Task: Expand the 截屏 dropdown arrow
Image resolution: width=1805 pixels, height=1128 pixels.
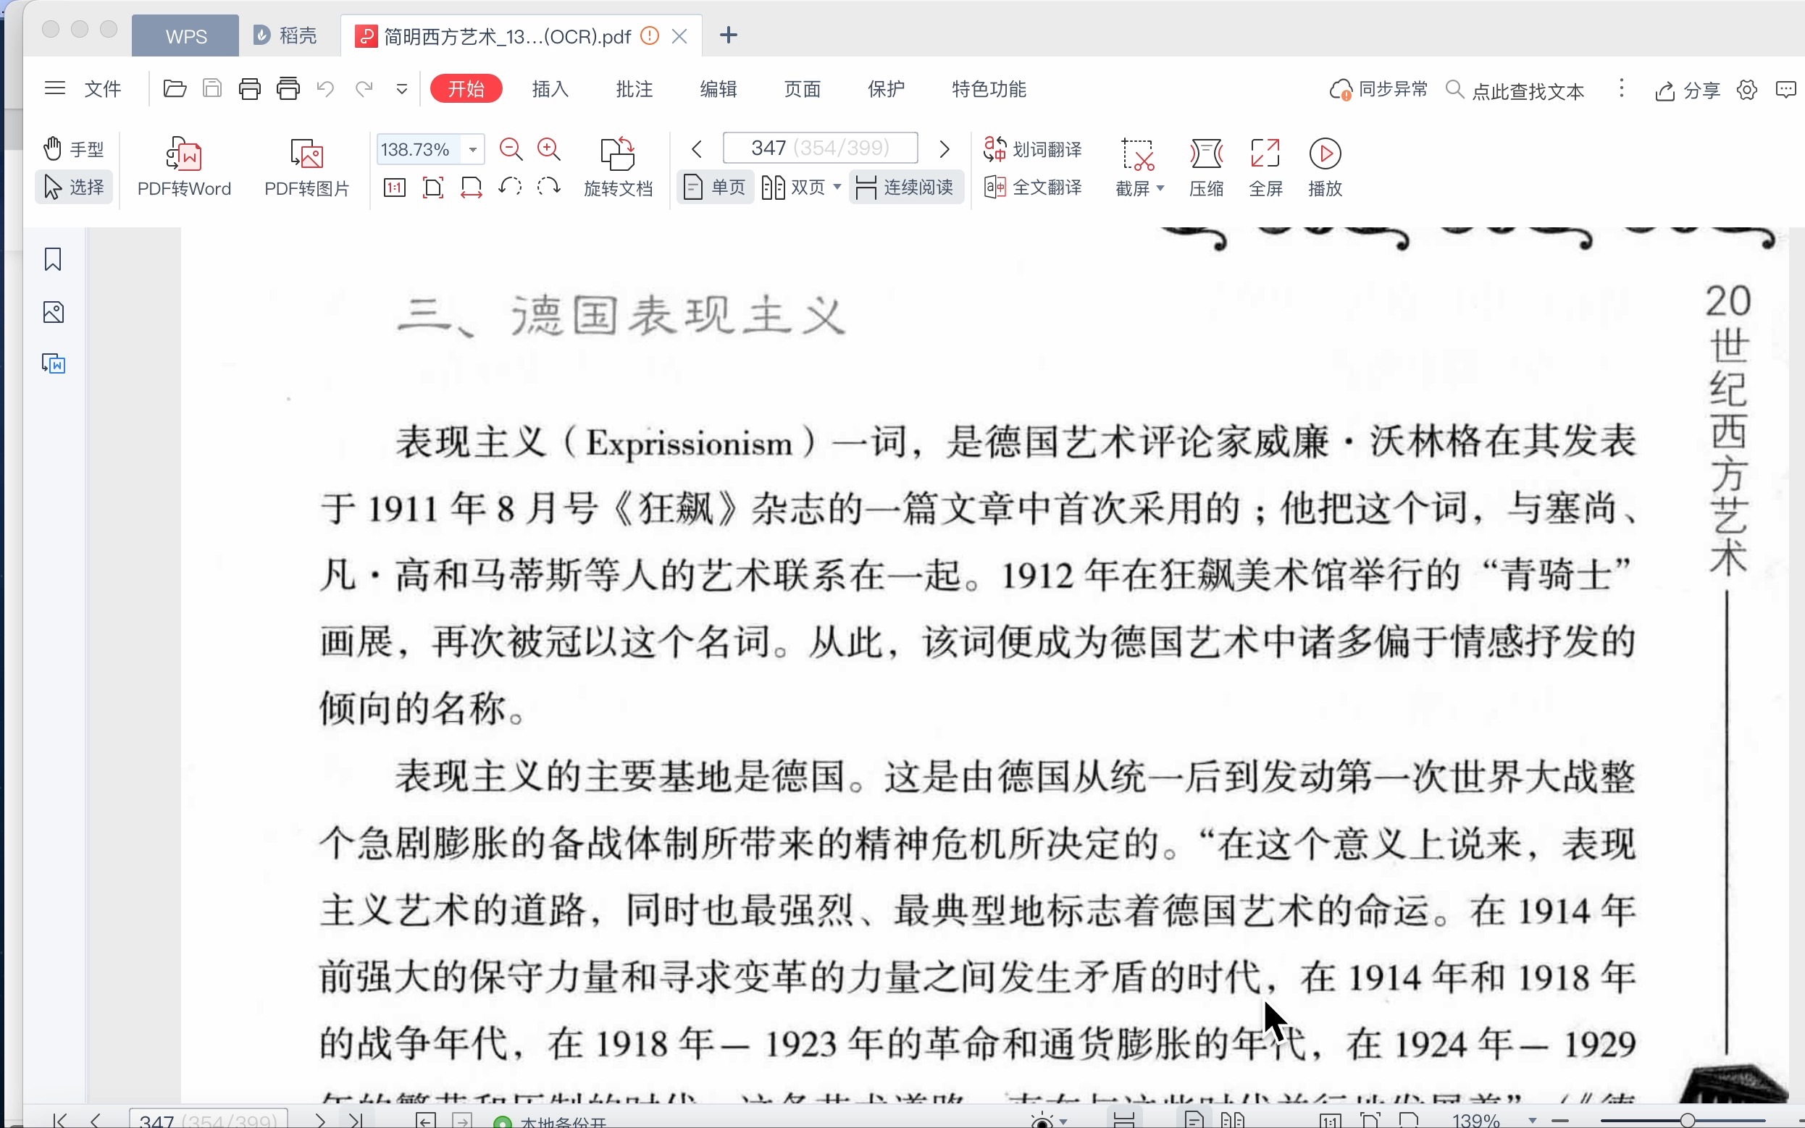Action: click(x=1160, y=188)
